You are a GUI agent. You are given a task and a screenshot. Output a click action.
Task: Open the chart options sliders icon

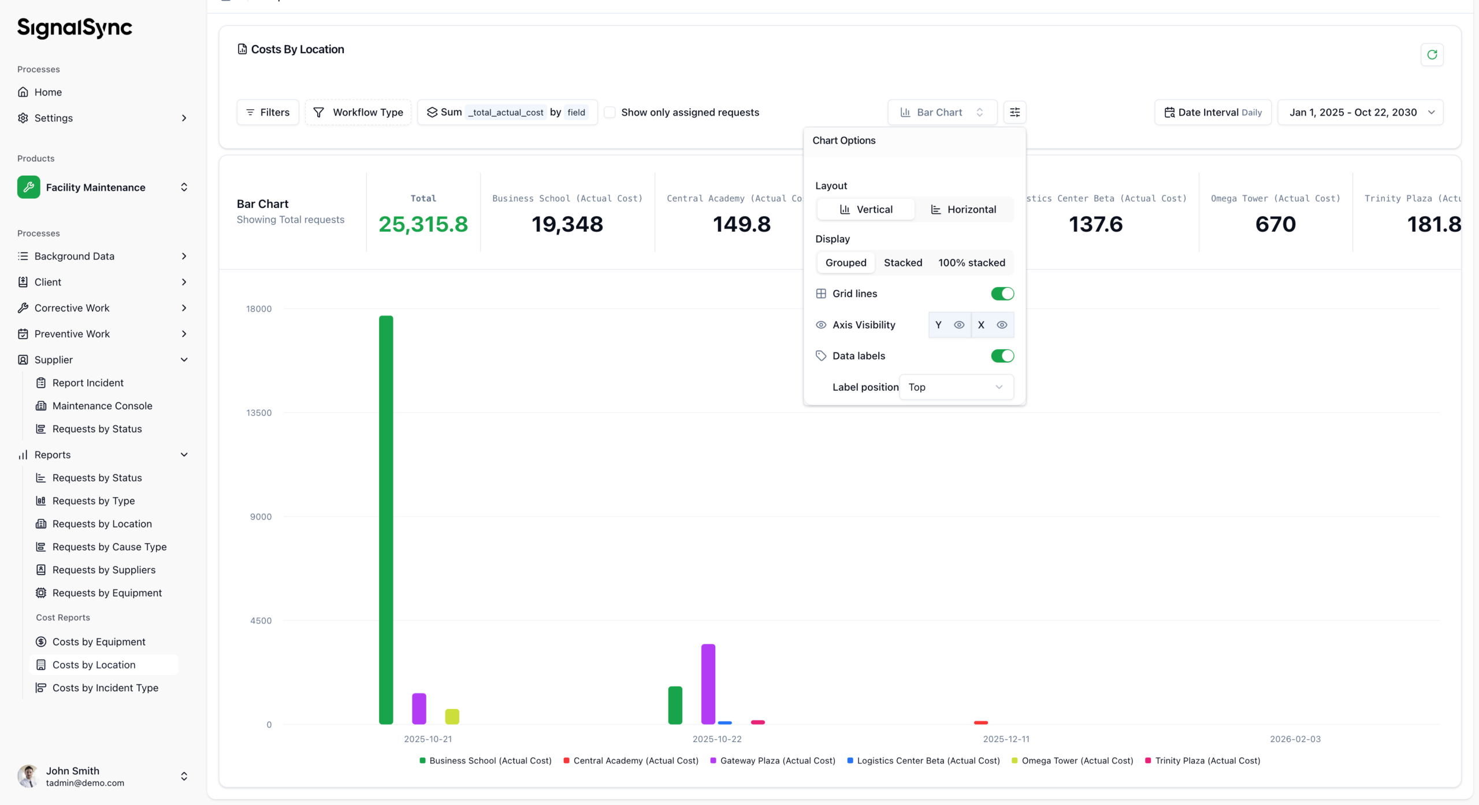1015,112
